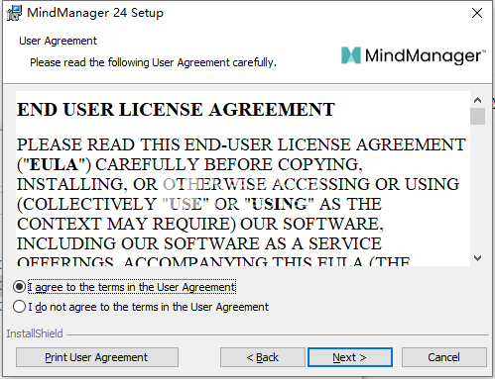Cancel the MindManager installation

click(x=443, y=357)
